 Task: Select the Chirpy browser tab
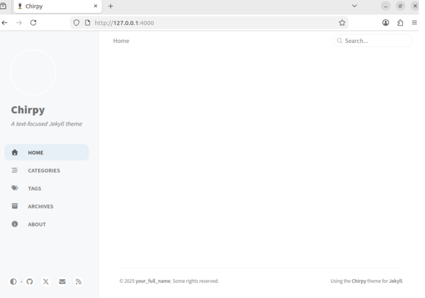(58, 6)
